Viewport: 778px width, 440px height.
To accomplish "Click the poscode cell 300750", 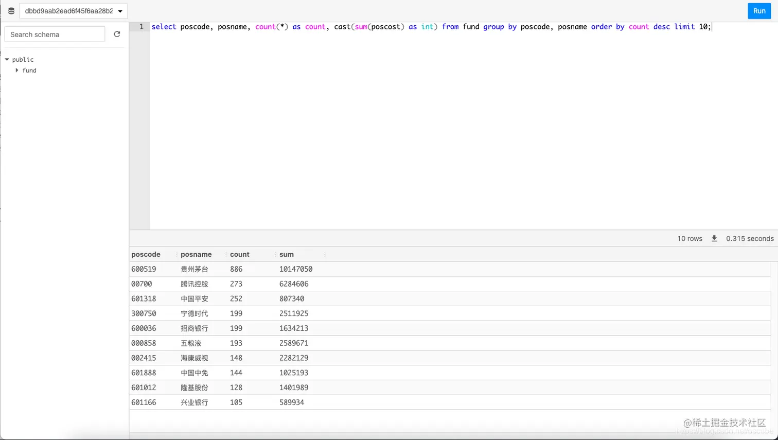I will [144, 313].
